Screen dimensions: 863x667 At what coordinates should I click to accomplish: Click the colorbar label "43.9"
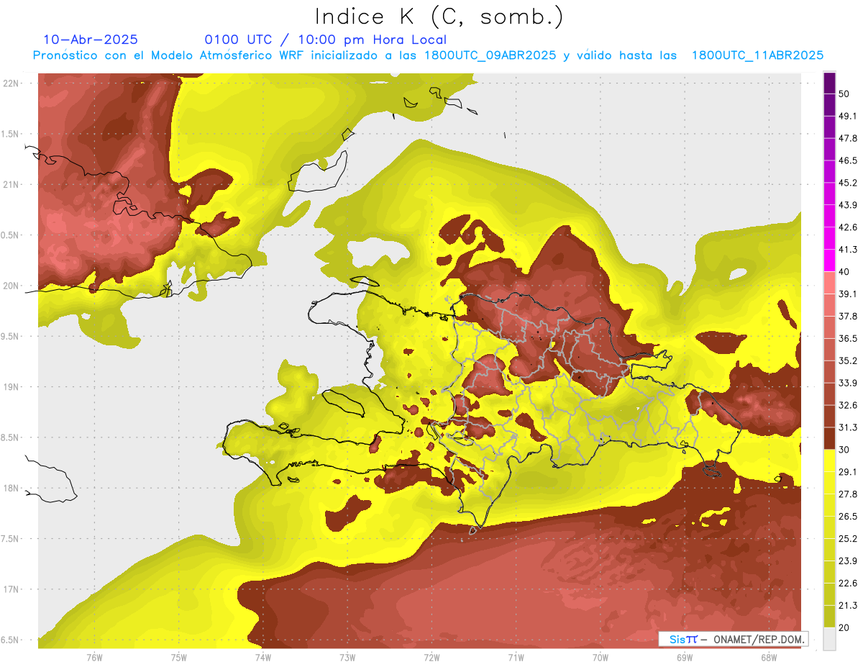[848, 205]
